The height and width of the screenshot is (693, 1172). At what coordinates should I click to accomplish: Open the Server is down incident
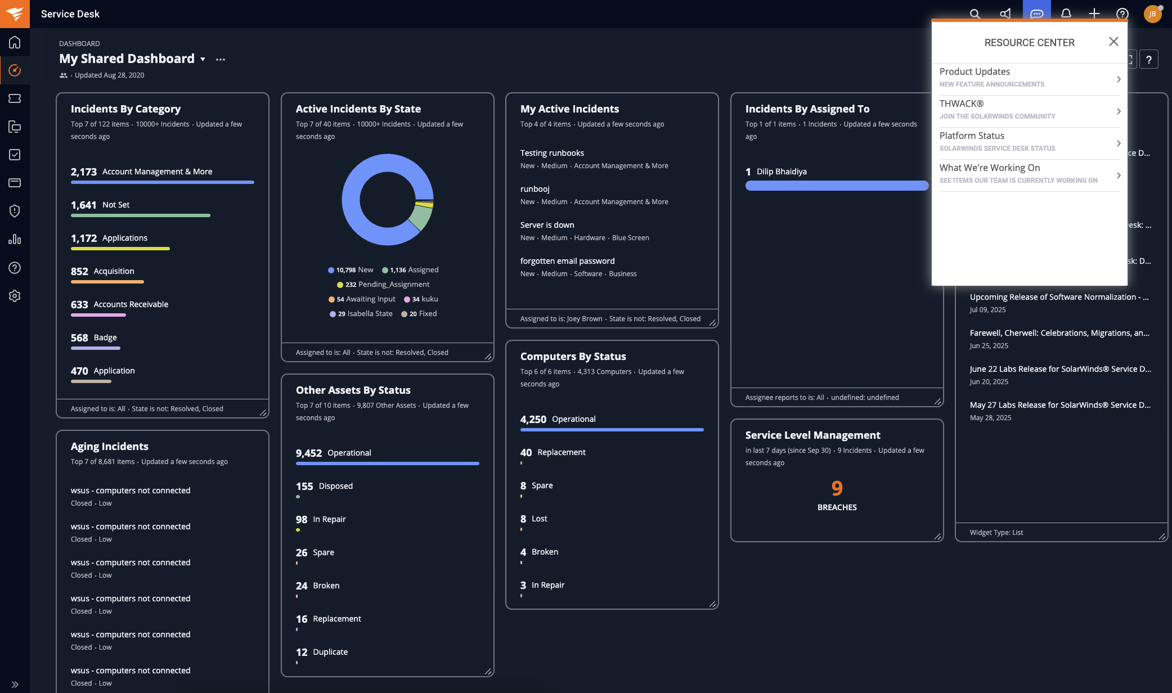pos(547,225)
